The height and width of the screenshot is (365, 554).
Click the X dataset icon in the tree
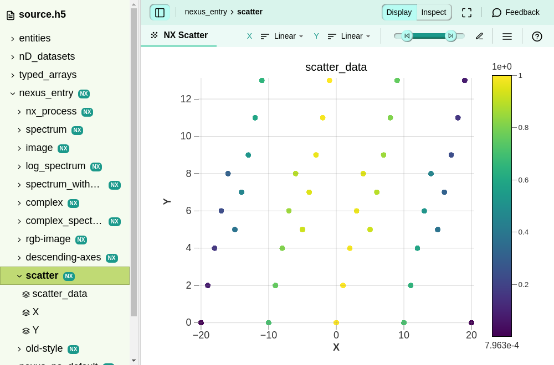click(26, 312)
